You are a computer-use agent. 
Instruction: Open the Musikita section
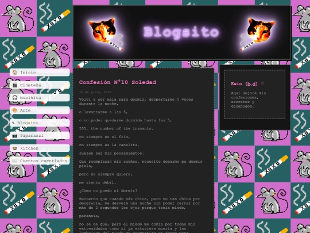[x=40, y=97]
